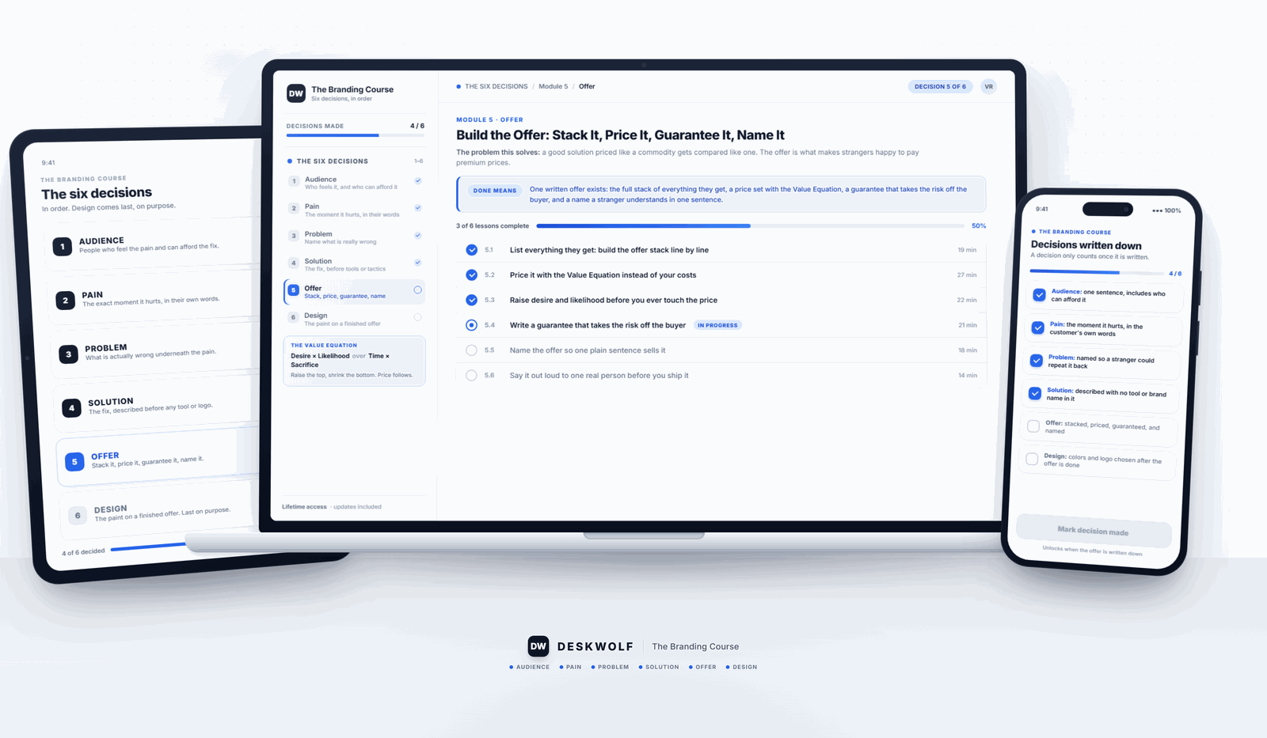Select number 6 Design tile on tablet

[78, 516]
